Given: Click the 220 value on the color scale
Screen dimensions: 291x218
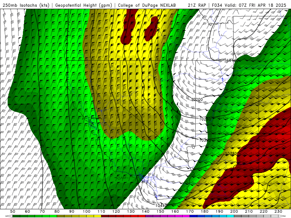Looking at the screenshot, I should pos(263,211).
